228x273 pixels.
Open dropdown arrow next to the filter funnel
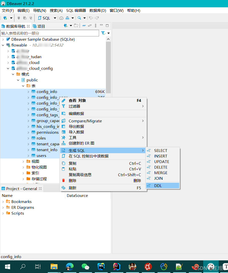[x=109, y=33]
